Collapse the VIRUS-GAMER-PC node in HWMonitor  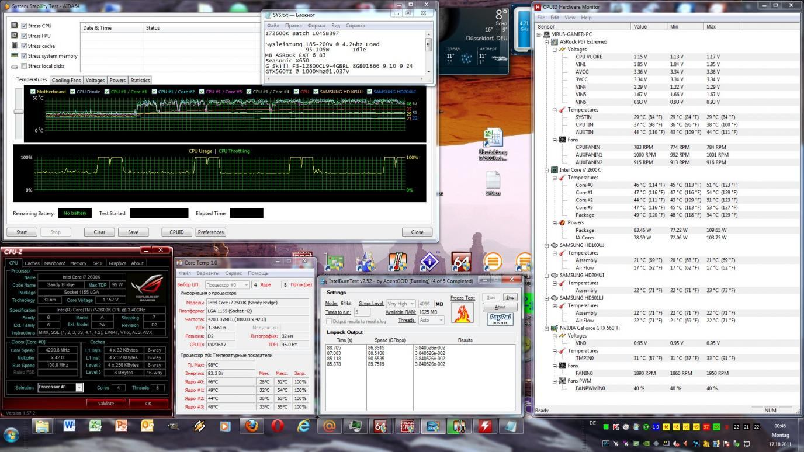coord(539,34)
